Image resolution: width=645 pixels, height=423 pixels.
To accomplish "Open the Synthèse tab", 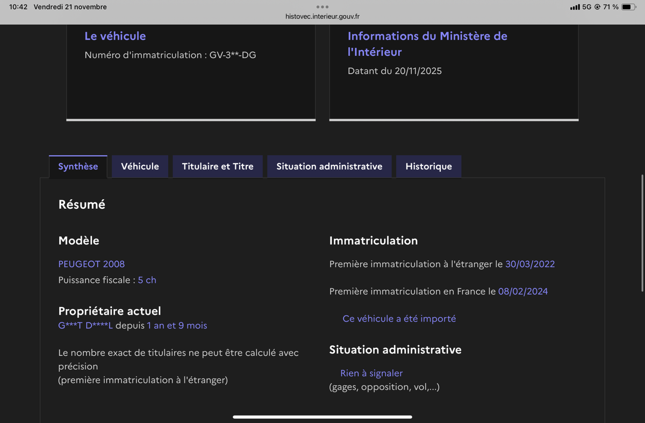I will [78, 166].
